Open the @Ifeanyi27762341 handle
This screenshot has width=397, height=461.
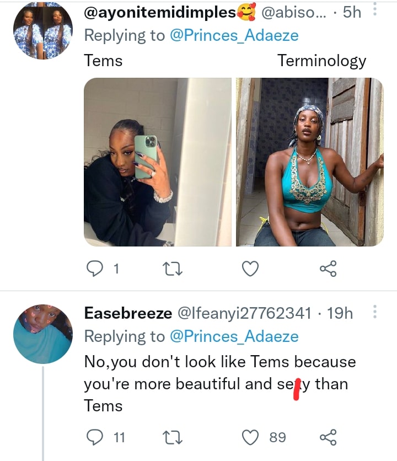point(244,313)
